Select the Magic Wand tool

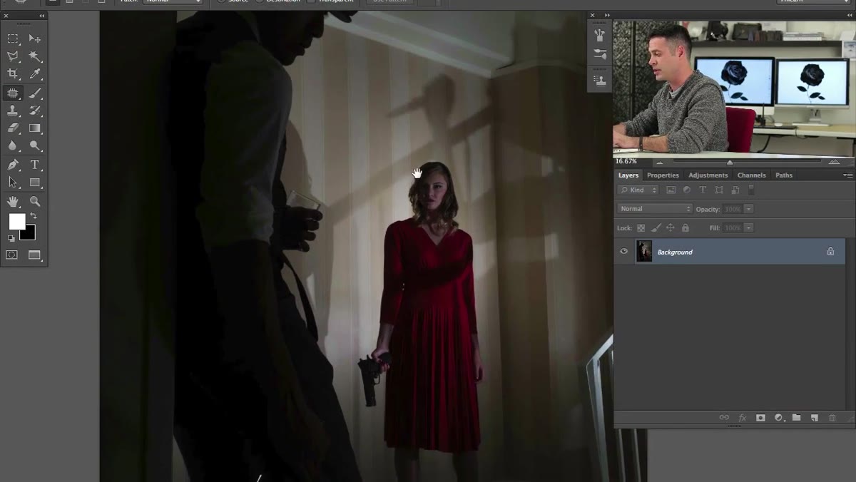[x=34, y=56]
